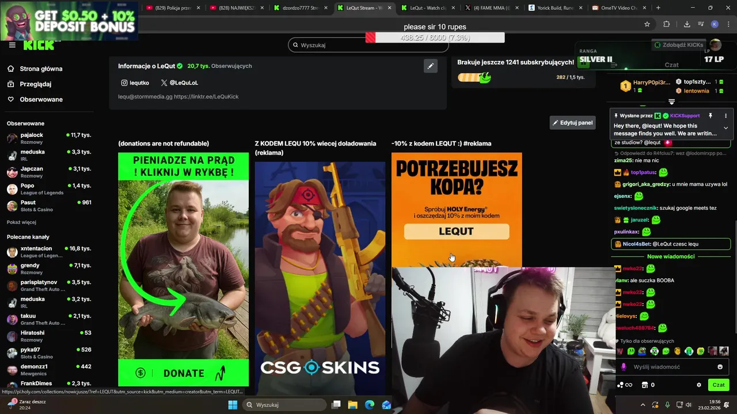Open the chat shop storefront icon

(645, 385)
